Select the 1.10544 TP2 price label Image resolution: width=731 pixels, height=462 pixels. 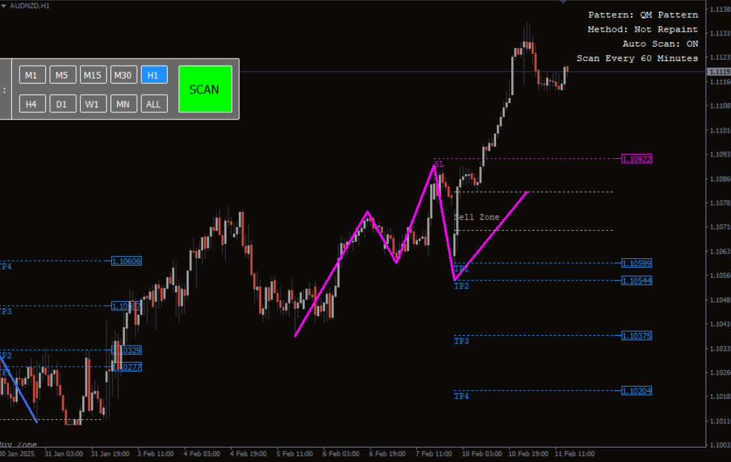point(636,281)
